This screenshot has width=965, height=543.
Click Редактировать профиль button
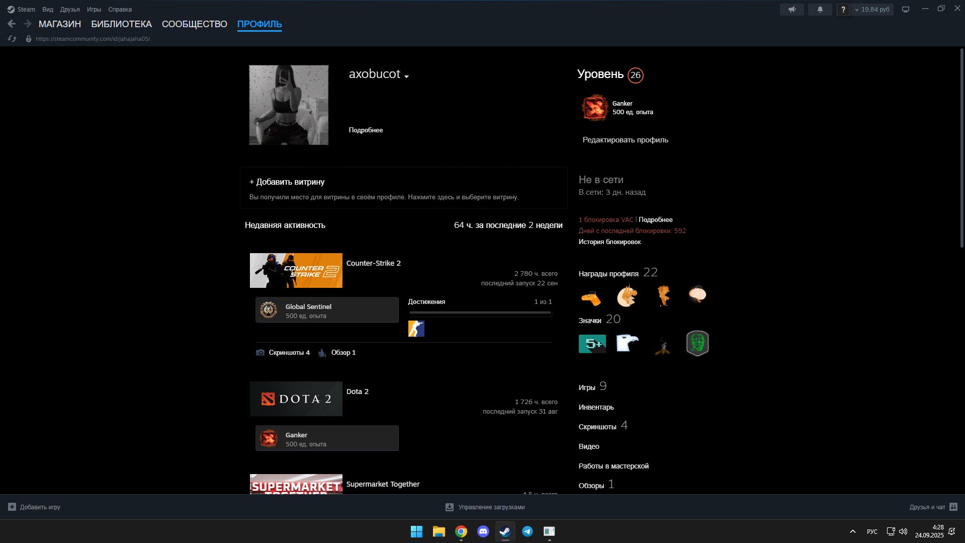pyautogui.click(x=625, y=140)
